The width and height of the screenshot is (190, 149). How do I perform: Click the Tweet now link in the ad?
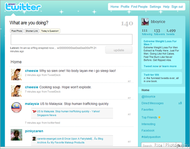(151, 66)
